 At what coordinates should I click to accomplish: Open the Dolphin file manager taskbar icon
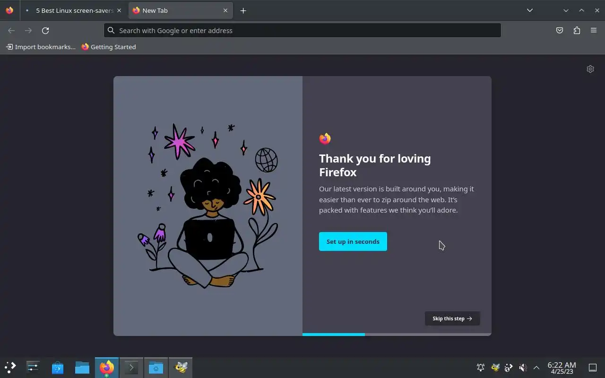click(82, 367)
